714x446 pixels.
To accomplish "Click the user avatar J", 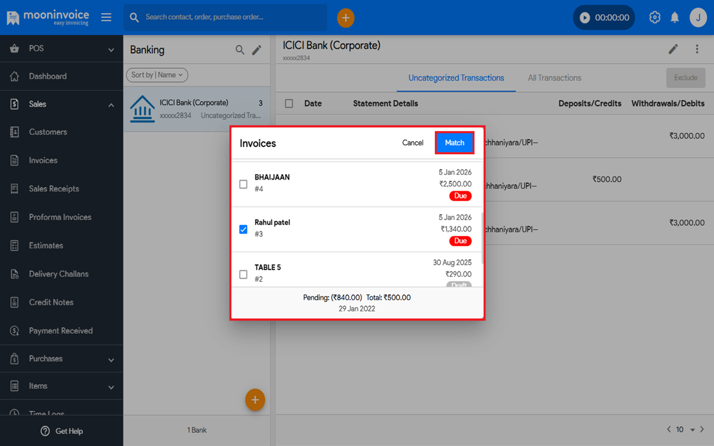I will (698, 17).
